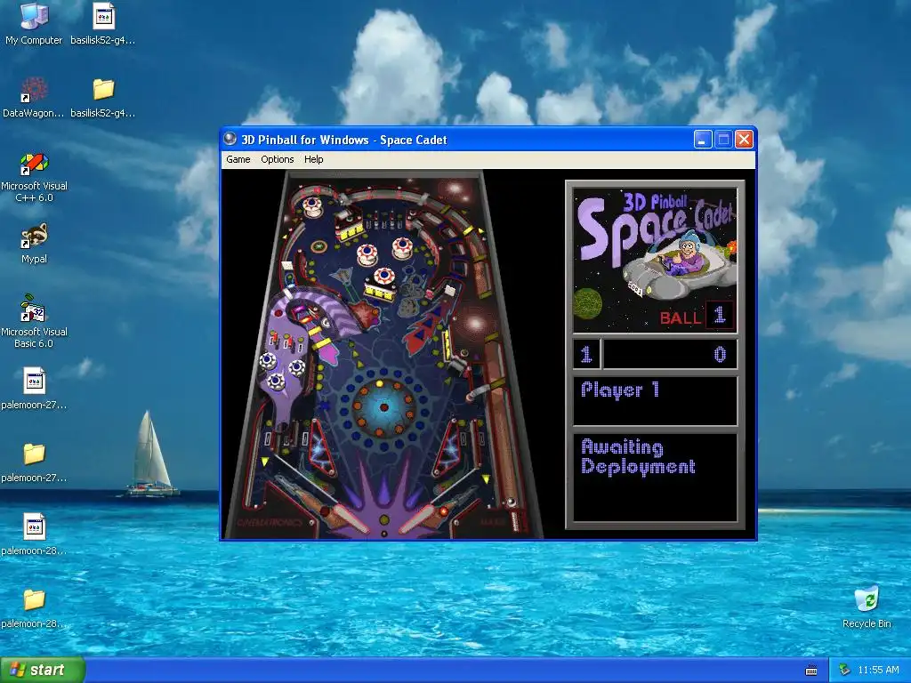Open the Help menu in 3D Pinball
Screen dimensions: 911x683
[x=313, y=159]
